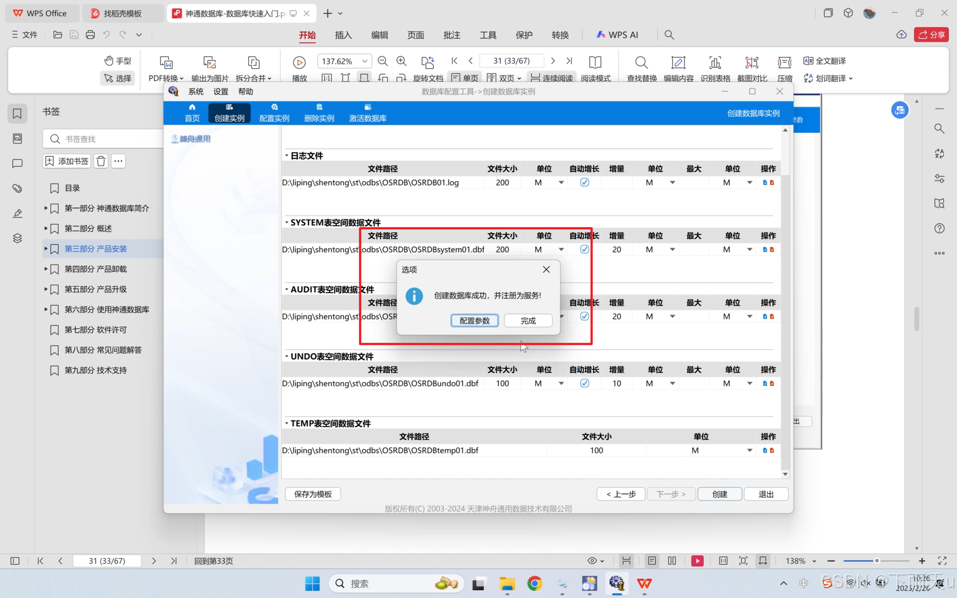The image size is (957, 598).
Task: Collapse the UNDO表空间数据文件 section
Action: click(287, 357)
